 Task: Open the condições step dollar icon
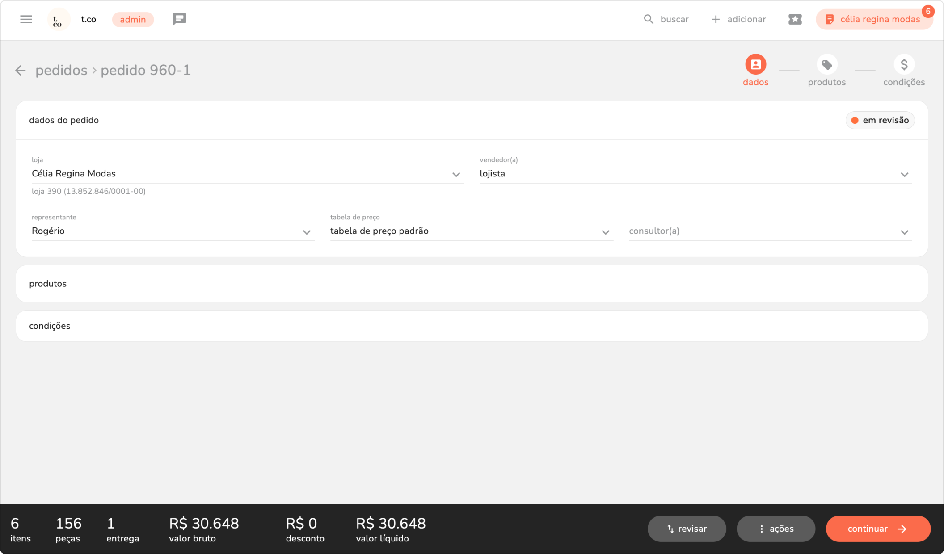click(x=904, y=65)
